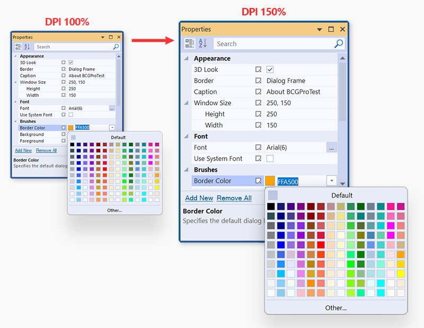Image resolution: width=424 pixels, height=328 pixels.
Task: Close the DPI 150% Properties panel
Action: (342, 29)
